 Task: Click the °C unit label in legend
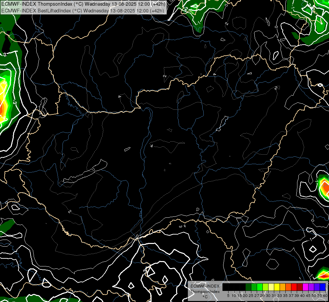click(205, 297)
